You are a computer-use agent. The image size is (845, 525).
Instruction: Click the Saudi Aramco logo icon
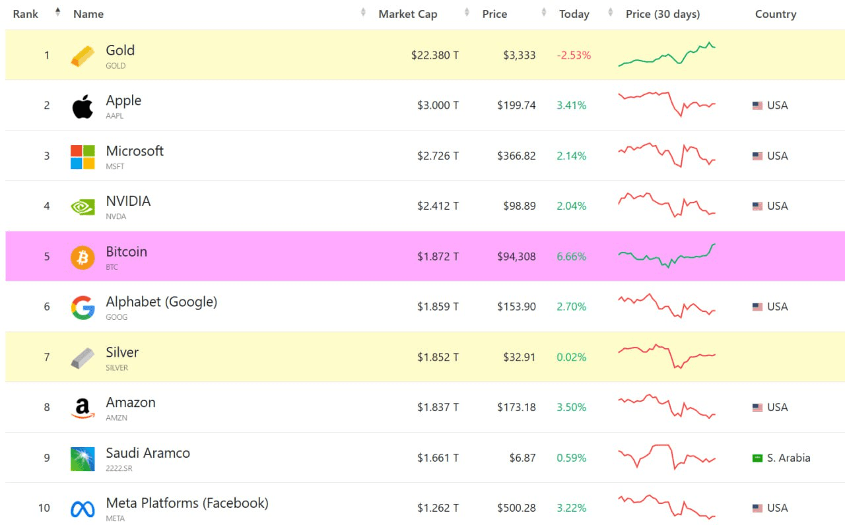[83, 459]
